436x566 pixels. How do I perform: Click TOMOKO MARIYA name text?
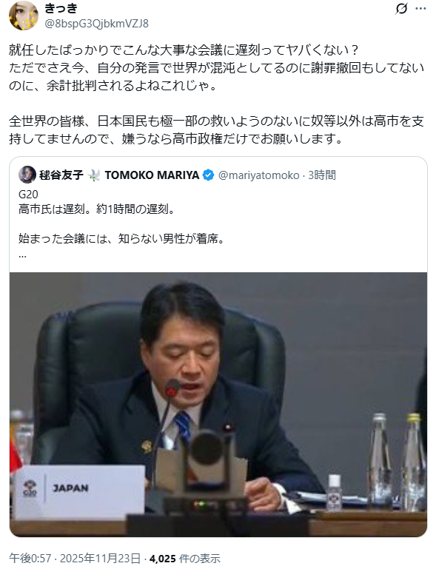(x=152, y=175)
